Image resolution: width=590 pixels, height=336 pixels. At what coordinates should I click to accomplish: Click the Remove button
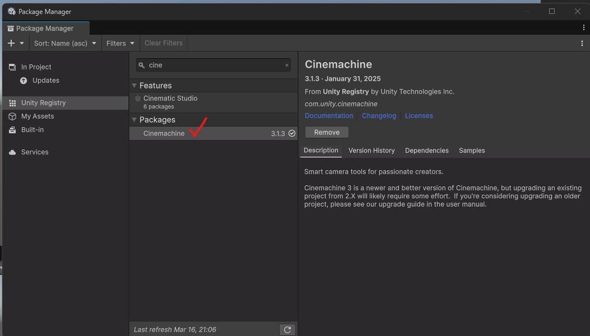pos(327,133)
